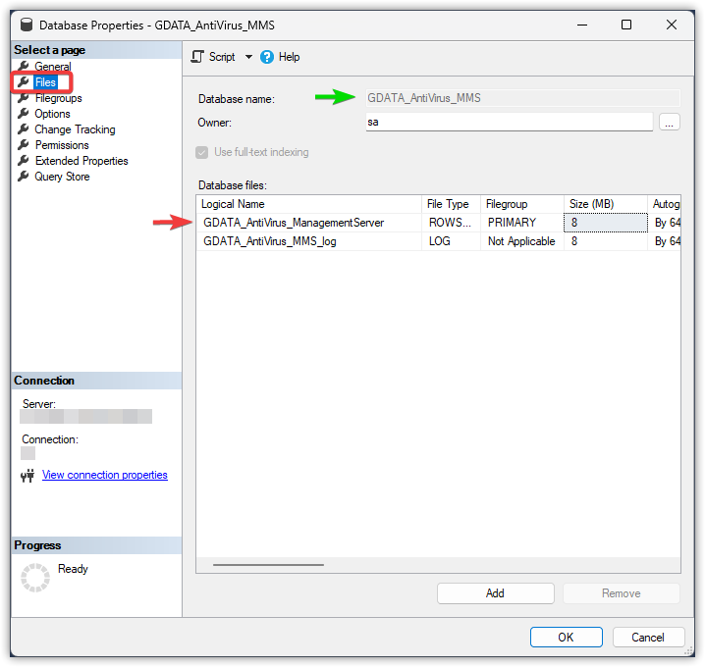Click the size cell of ManagementServer row
Viewport: 705px width, 667px height.
click(x=606, y=223)
